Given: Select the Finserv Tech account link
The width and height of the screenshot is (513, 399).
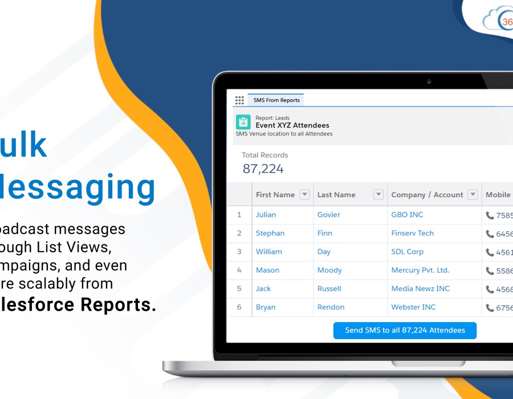Looking at the screenshot, I should pyautogui.click(x=412, y=233).
